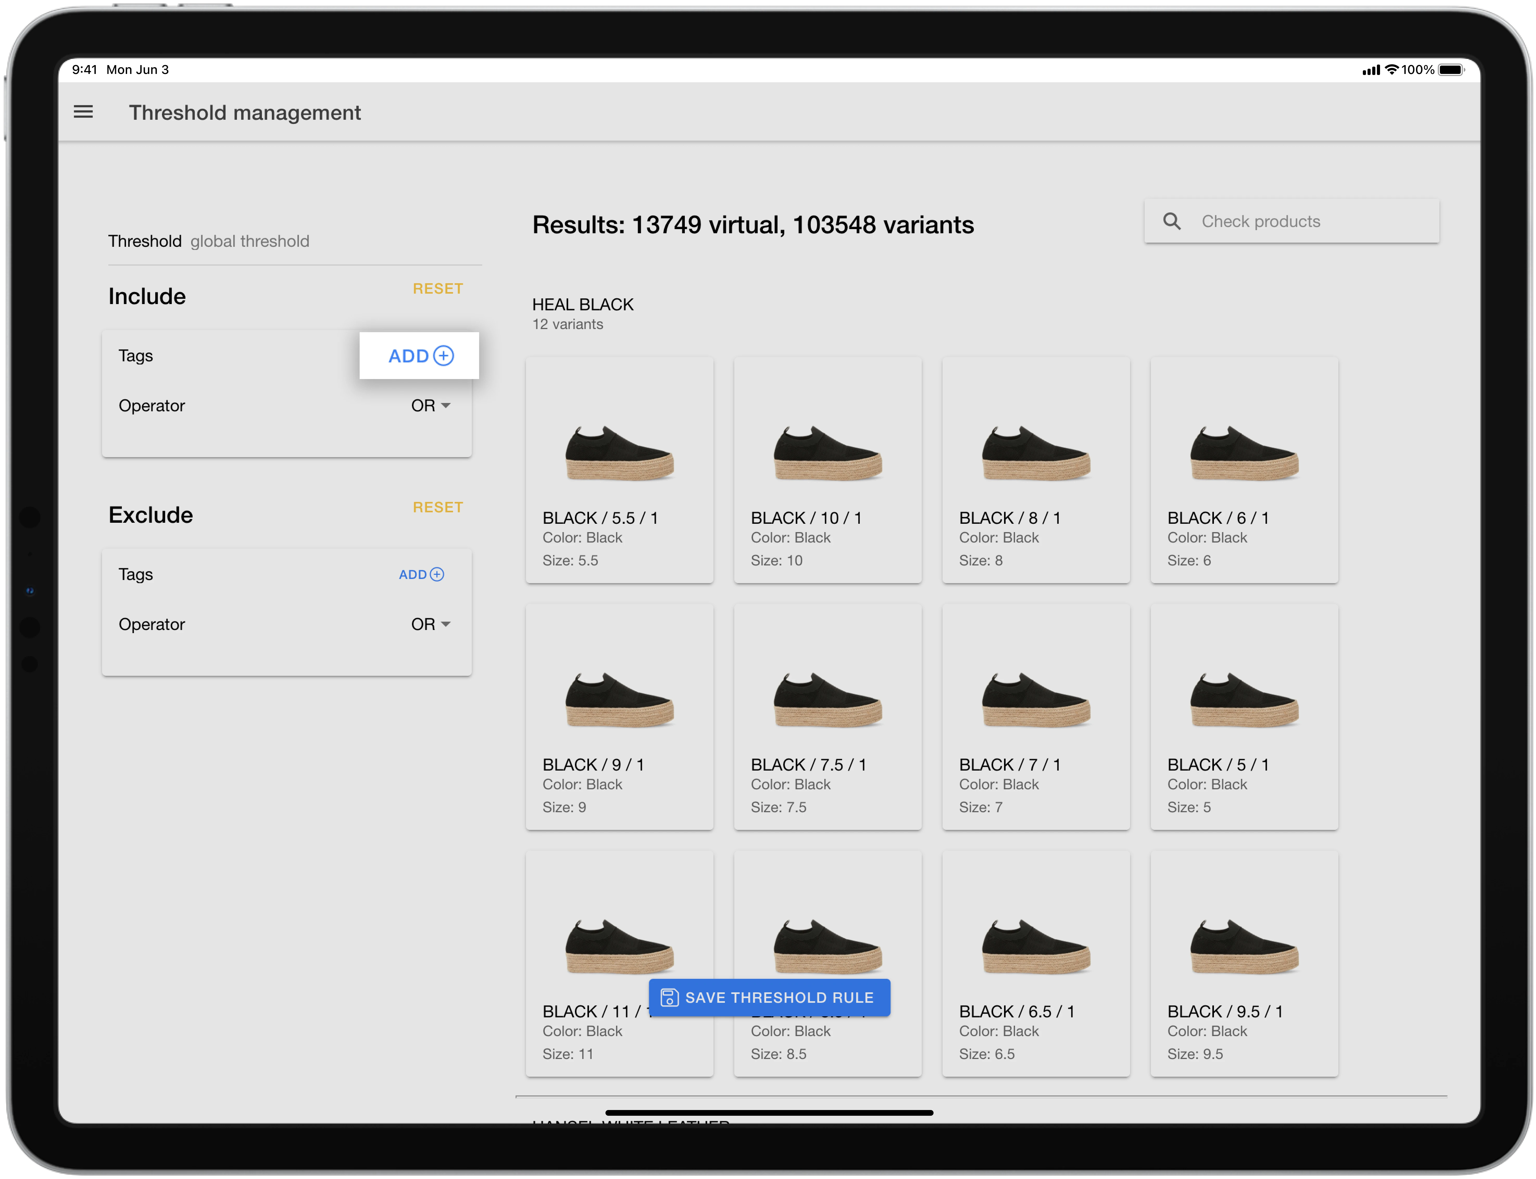This screenshot has width=1536, height=1179.
Task: Click the cellular signal icon
Action: (1371, 70)
